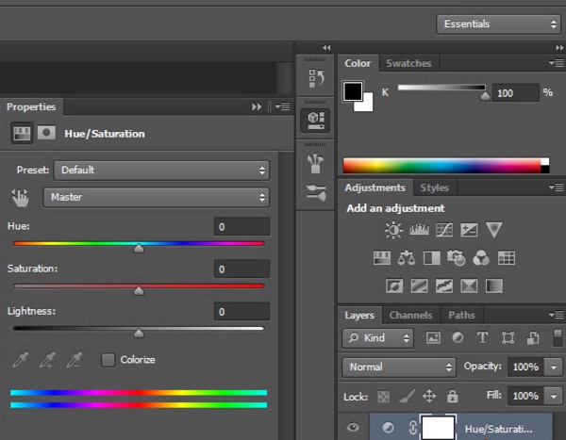This screenshot has width=566, height=440.
Task: Select the subtract-from-sample eyedropper
Action: point(75,360)
